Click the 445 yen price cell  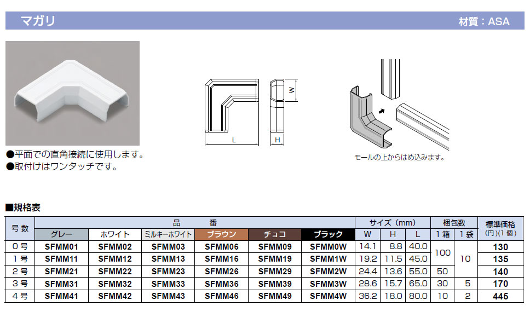(x=500, y=296)
